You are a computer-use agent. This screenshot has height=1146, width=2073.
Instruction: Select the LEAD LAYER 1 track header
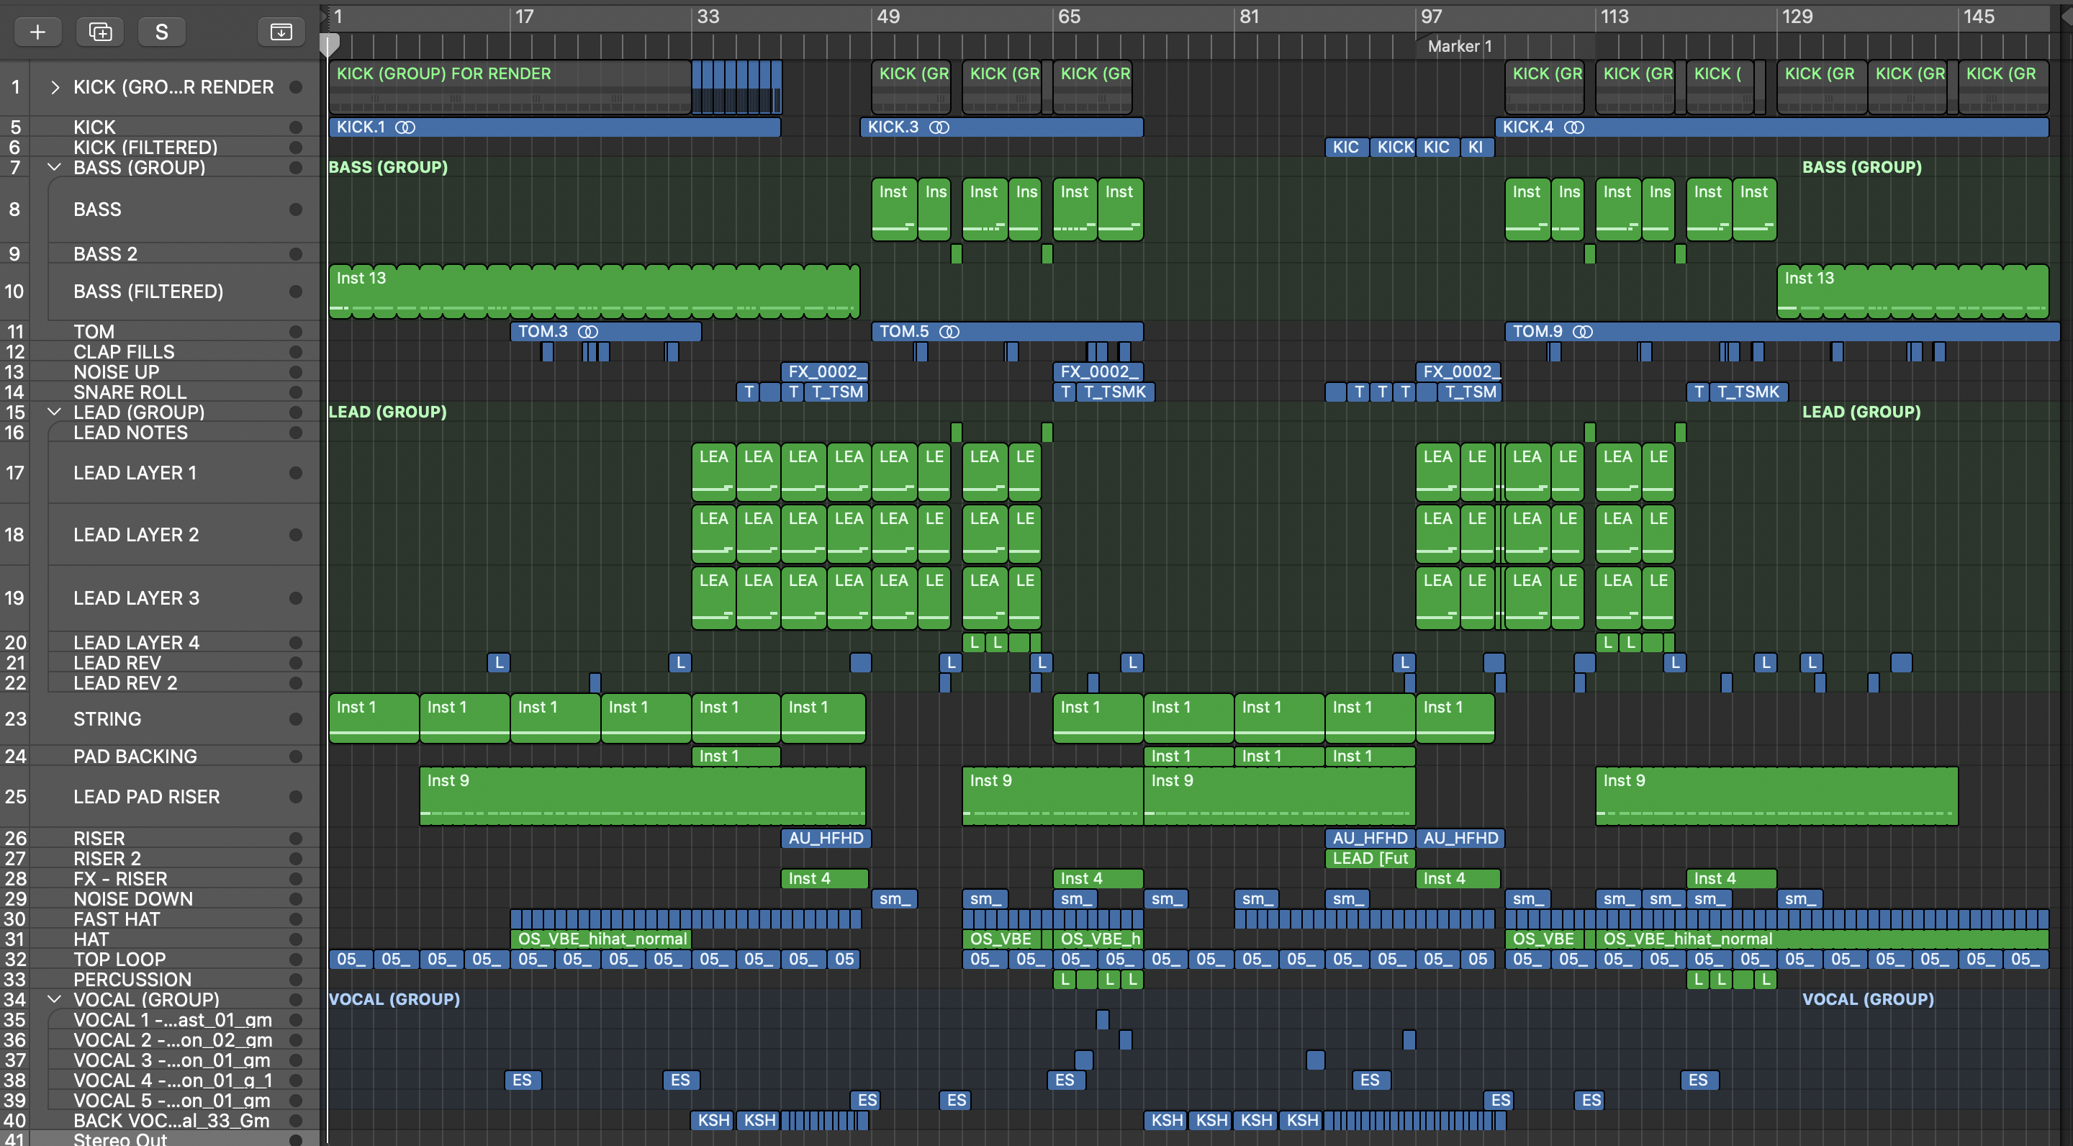pyautogui.click(x=135, y=473)
